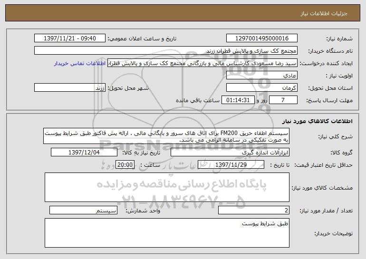This screenshot has width=366, height=259.
Task: Click the unit of measure field سیستم
Action: pos(83,210)
